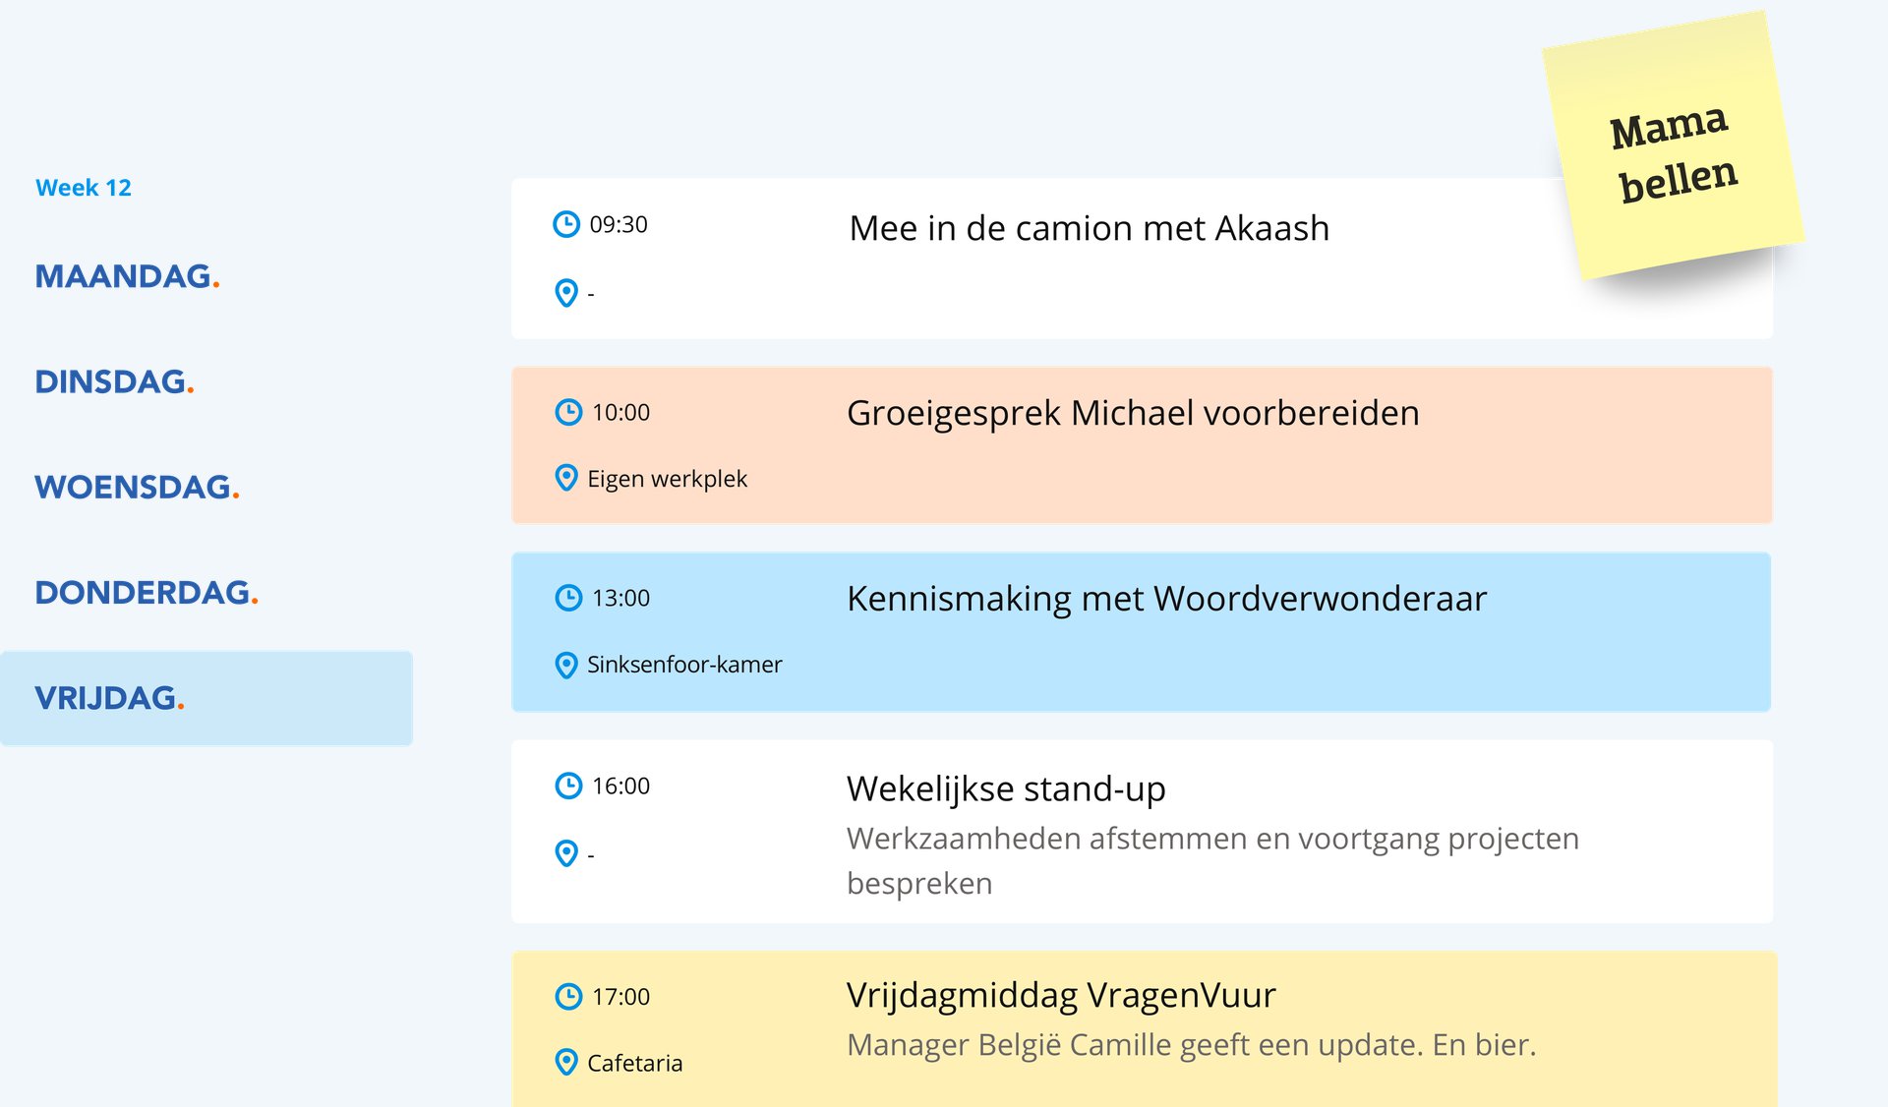Image resolution: width=1888 pixels, height=1107 pixels.
Task: Open the Mama bellen sticky note
Action: pos(1674,146)
